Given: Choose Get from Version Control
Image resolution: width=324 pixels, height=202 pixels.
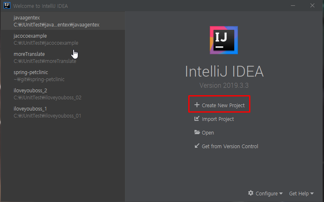Looking at the screenshot, I should tap(230, 147).
